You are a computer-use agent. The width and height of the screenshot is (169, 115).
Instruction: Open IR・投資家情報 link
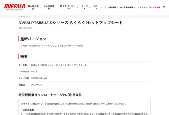tap(127, 7)
